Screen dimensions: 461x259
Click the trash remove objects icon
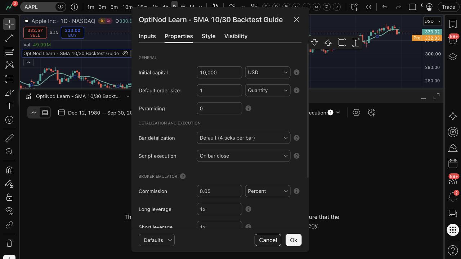pos(9,243)
